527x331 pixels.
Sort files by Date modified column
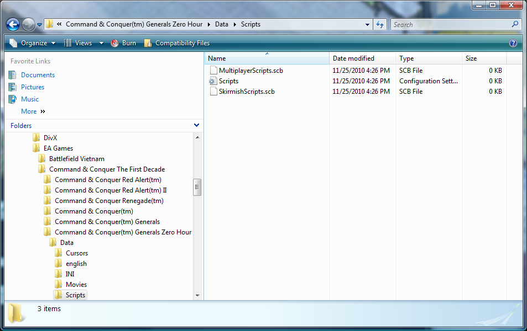point(353,58)
